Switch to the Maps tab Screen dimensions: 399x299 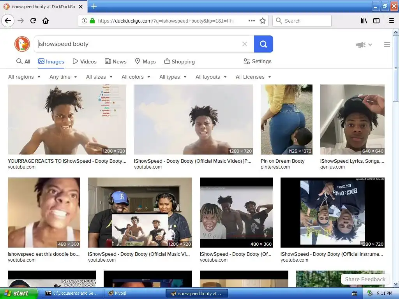[x=145, y=62]
